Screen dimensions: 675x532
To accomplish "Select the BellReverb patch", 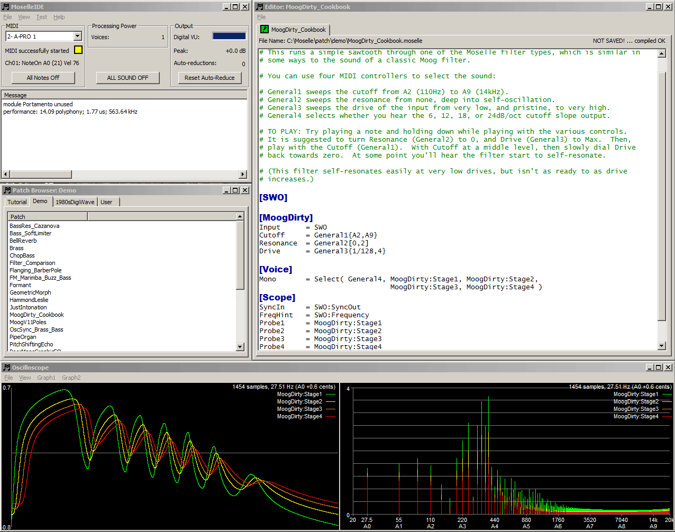I will [x=23, y=241].
